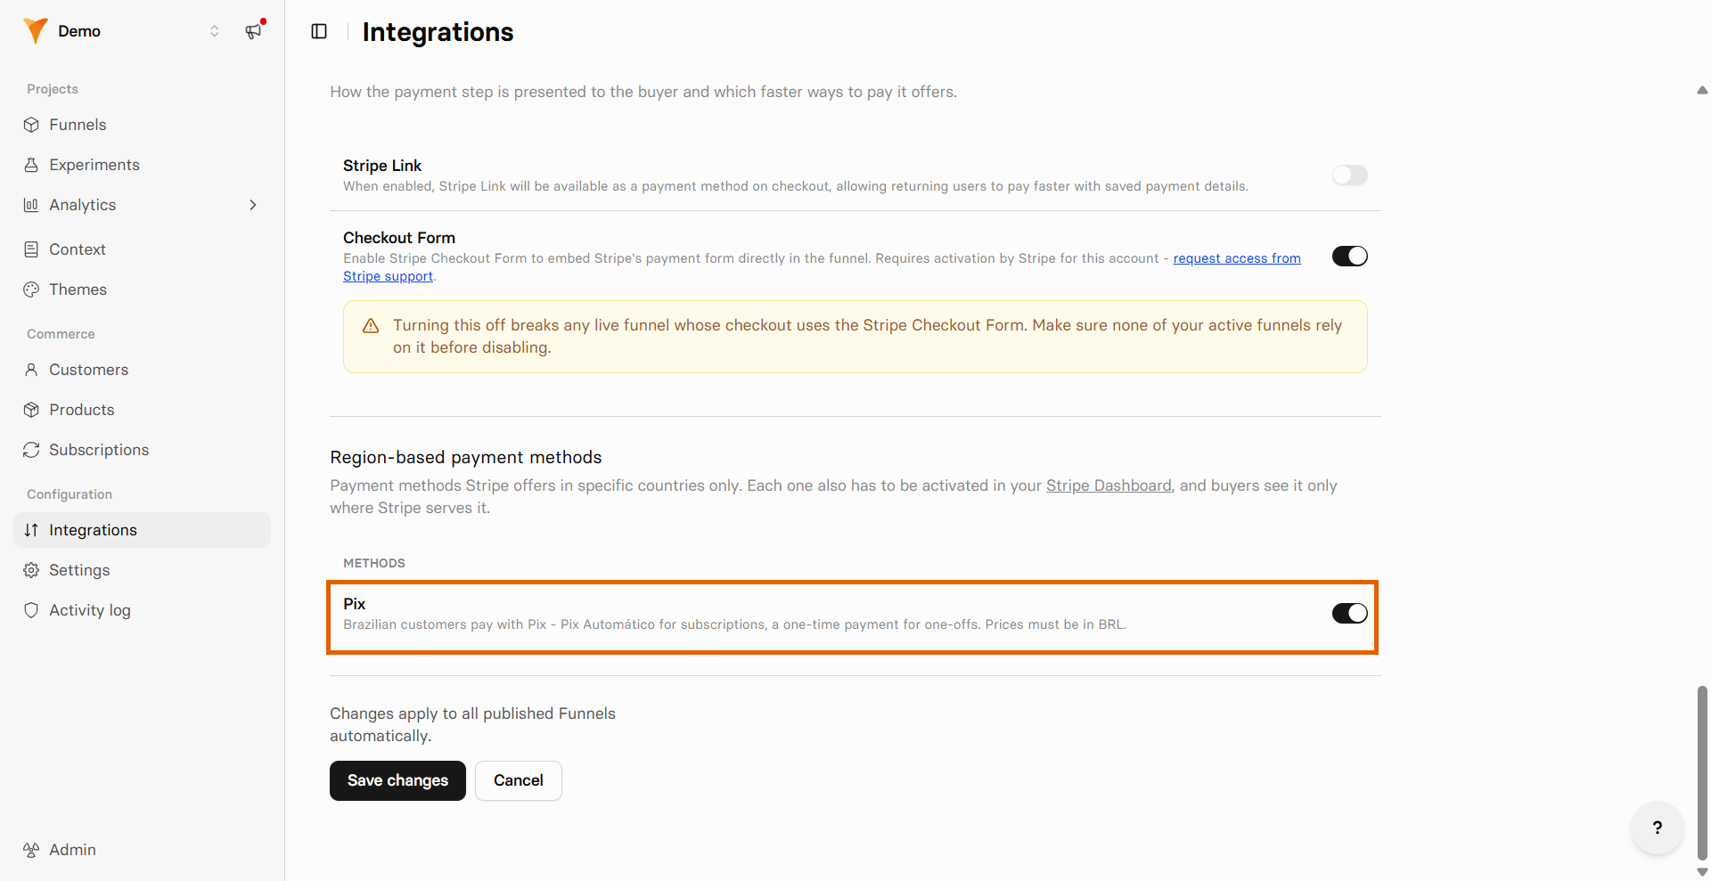Click the Settings gear icon in sidebar
This screenshot has width=1711, height=881.
31,570
